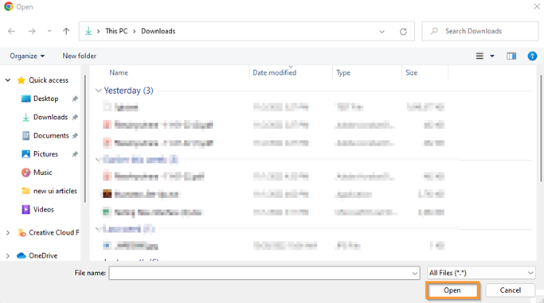Select Creative Cloud Files in sidebar
Viewport: 544px width, 303px height.
click(54, 233)
